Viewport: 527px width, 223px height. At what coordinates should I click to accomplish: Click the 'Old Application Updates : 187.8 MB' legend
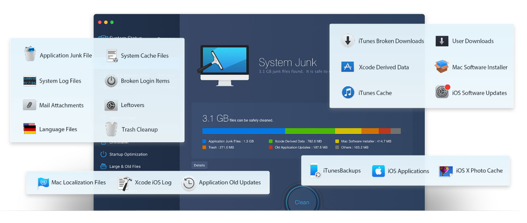[298, 147]
